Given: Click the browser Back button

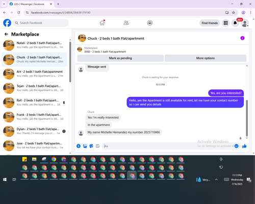Looking at the screenshot, I should pyautogui.click(x=5, y=13).
